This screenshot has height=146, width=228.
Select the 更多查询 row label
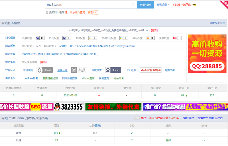point(10,78)
